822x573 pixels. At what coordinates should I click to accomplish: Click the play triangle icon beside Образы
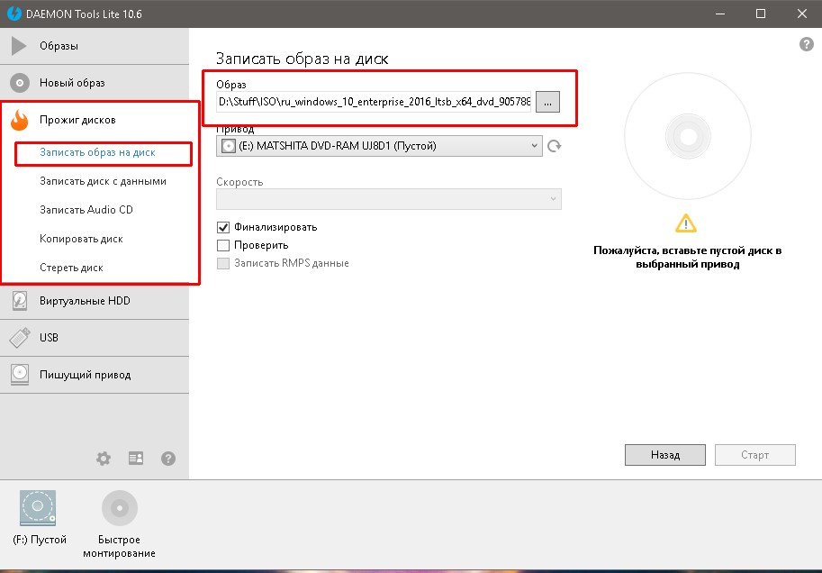click(x=19, y=46)
